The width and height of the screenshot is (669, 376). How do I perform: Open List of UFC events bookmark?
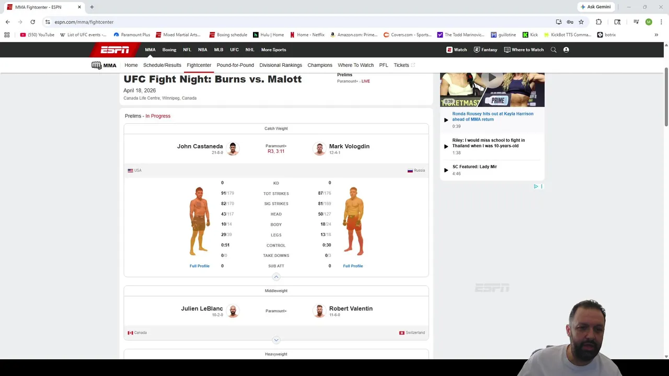tap(83, 35)
